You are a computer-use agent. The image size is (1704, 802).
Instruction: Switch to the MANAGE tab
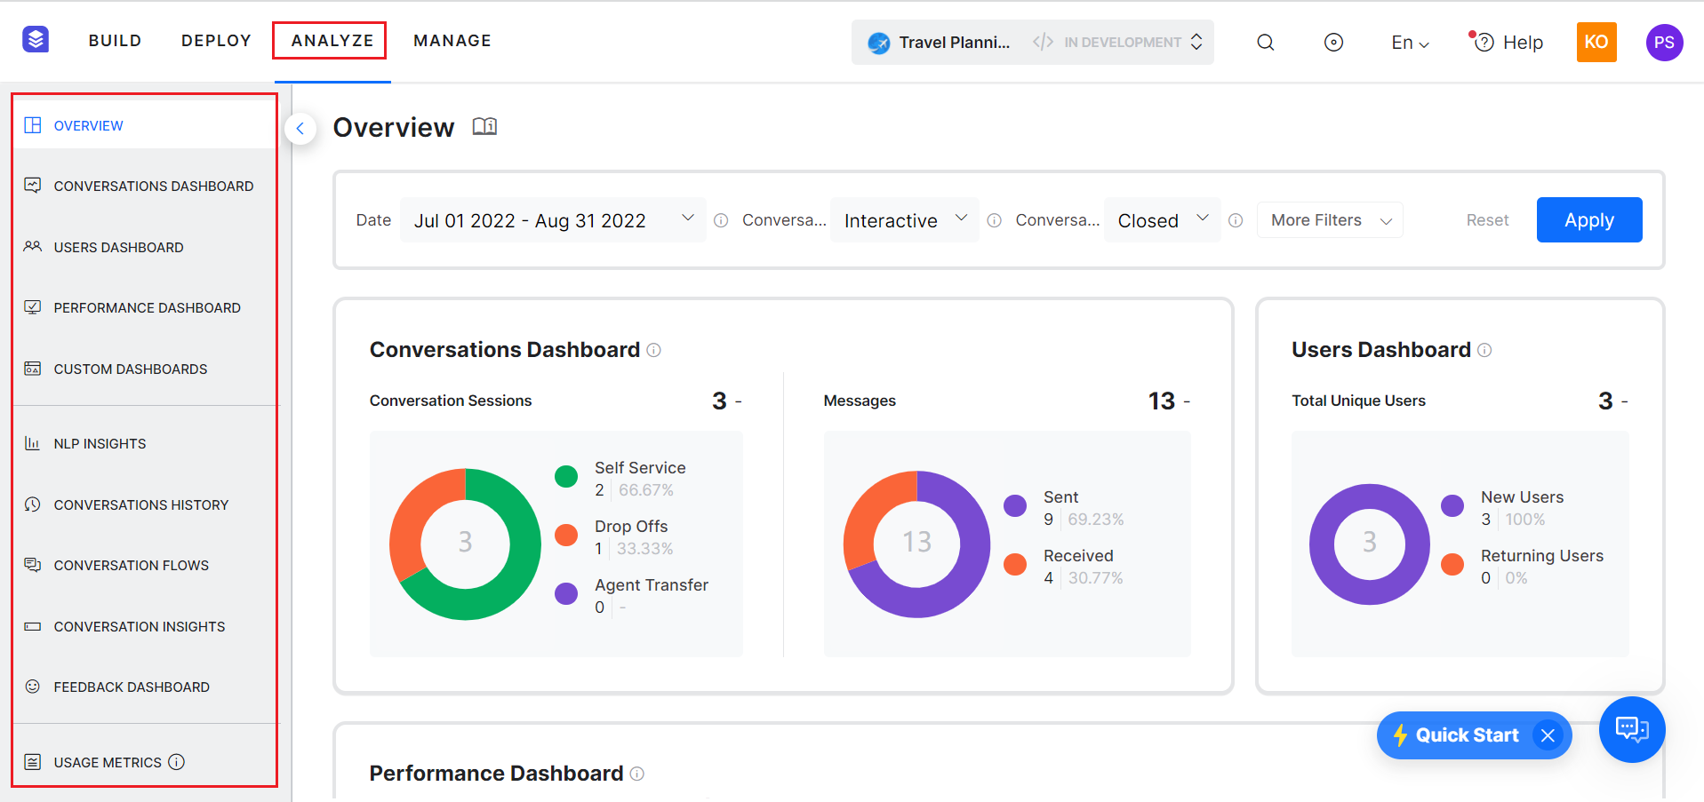point(452,40)
